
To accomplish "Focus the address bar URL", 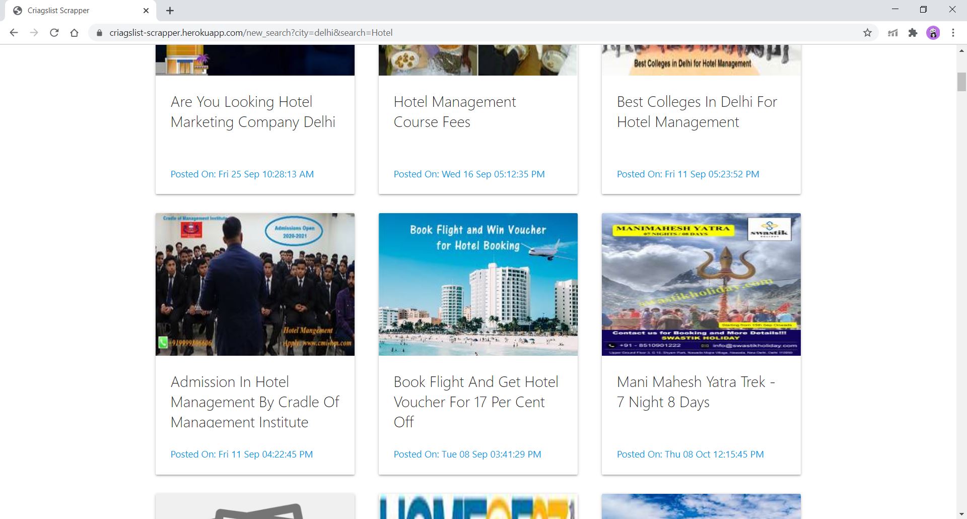I will pos(251,33).
